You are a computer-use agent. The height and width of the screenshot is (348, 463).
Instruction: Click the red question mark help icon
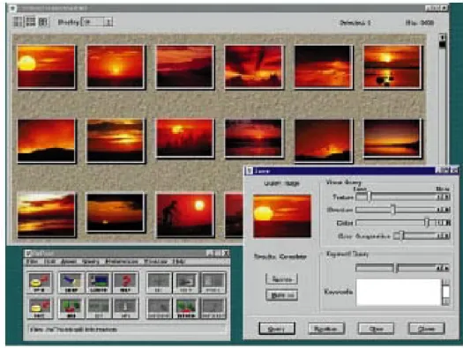coord(126,283)
